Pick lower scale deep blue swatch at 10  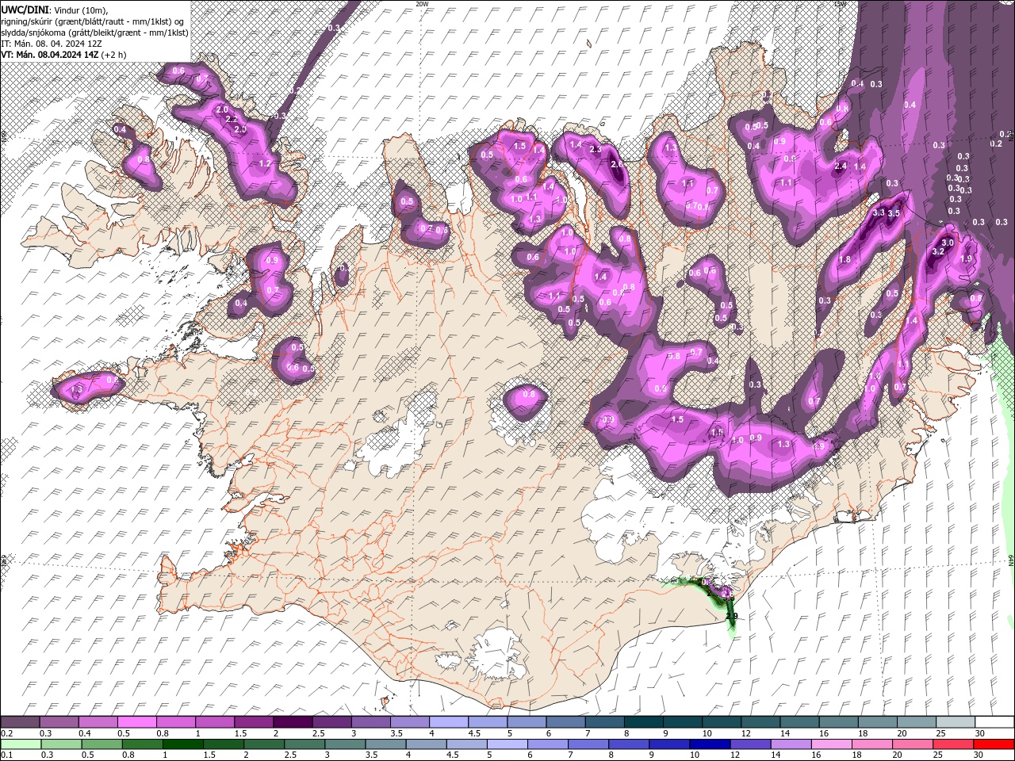pyautogui.click(x=710, y=744)
